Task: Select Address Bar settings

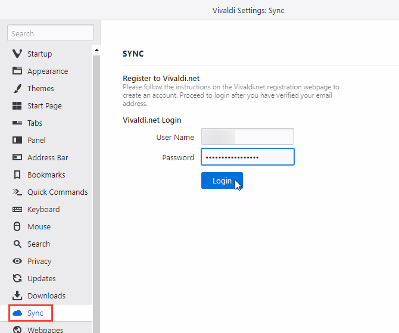Action: pos(46,158)
